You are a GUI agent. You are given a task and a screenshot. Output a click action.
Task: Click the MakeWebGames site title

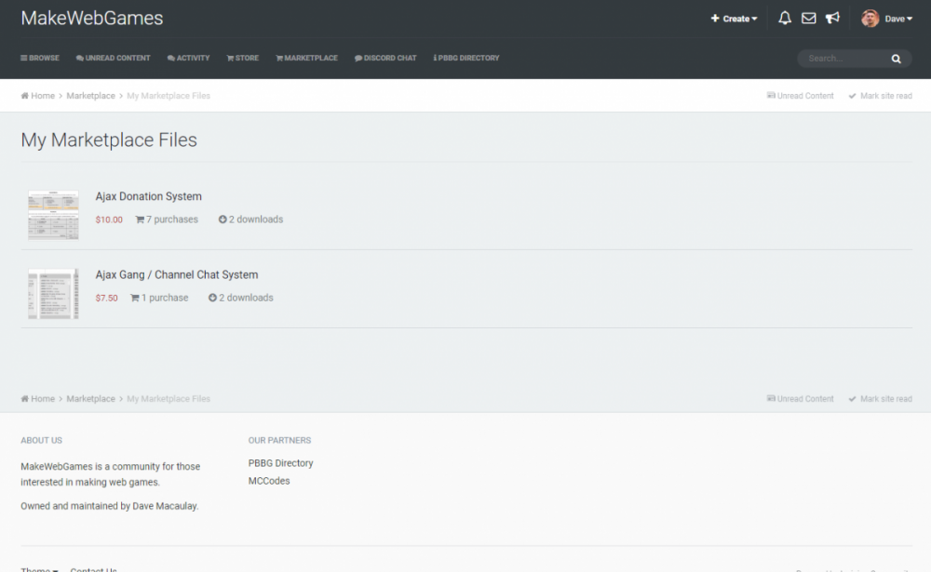click(91, 19)
